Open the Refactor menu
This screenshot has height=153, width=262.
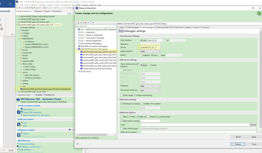click(34, 5)
